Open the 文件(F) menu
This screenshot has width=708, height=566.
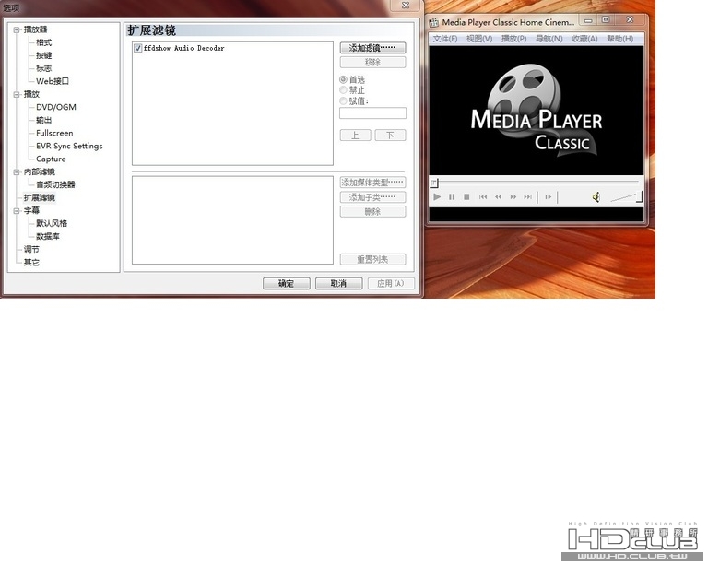pyautogui.click(x=444, y=39)
